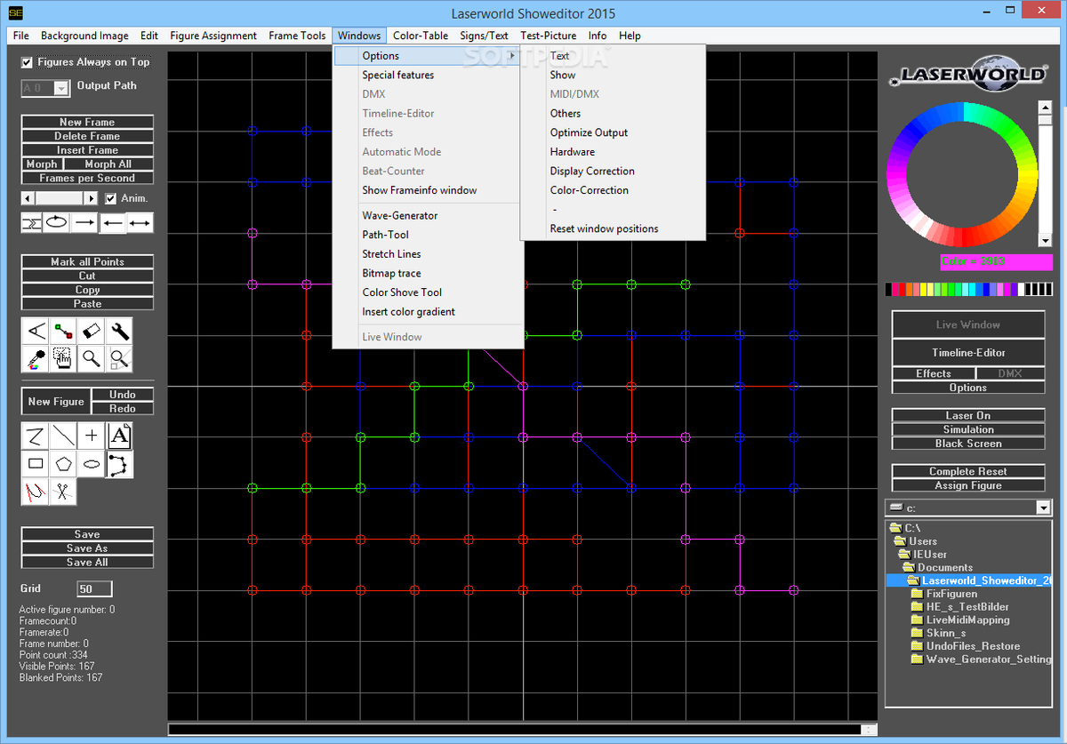Click the Assign Figure button
The height and width of the screenshot is (744, 1067).
pos(968,486)
